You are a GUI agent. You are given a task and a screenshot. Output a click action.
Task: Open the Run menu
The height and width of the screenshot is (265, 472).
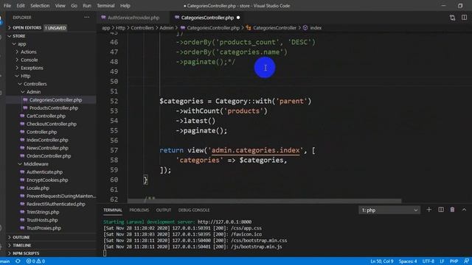87,6
